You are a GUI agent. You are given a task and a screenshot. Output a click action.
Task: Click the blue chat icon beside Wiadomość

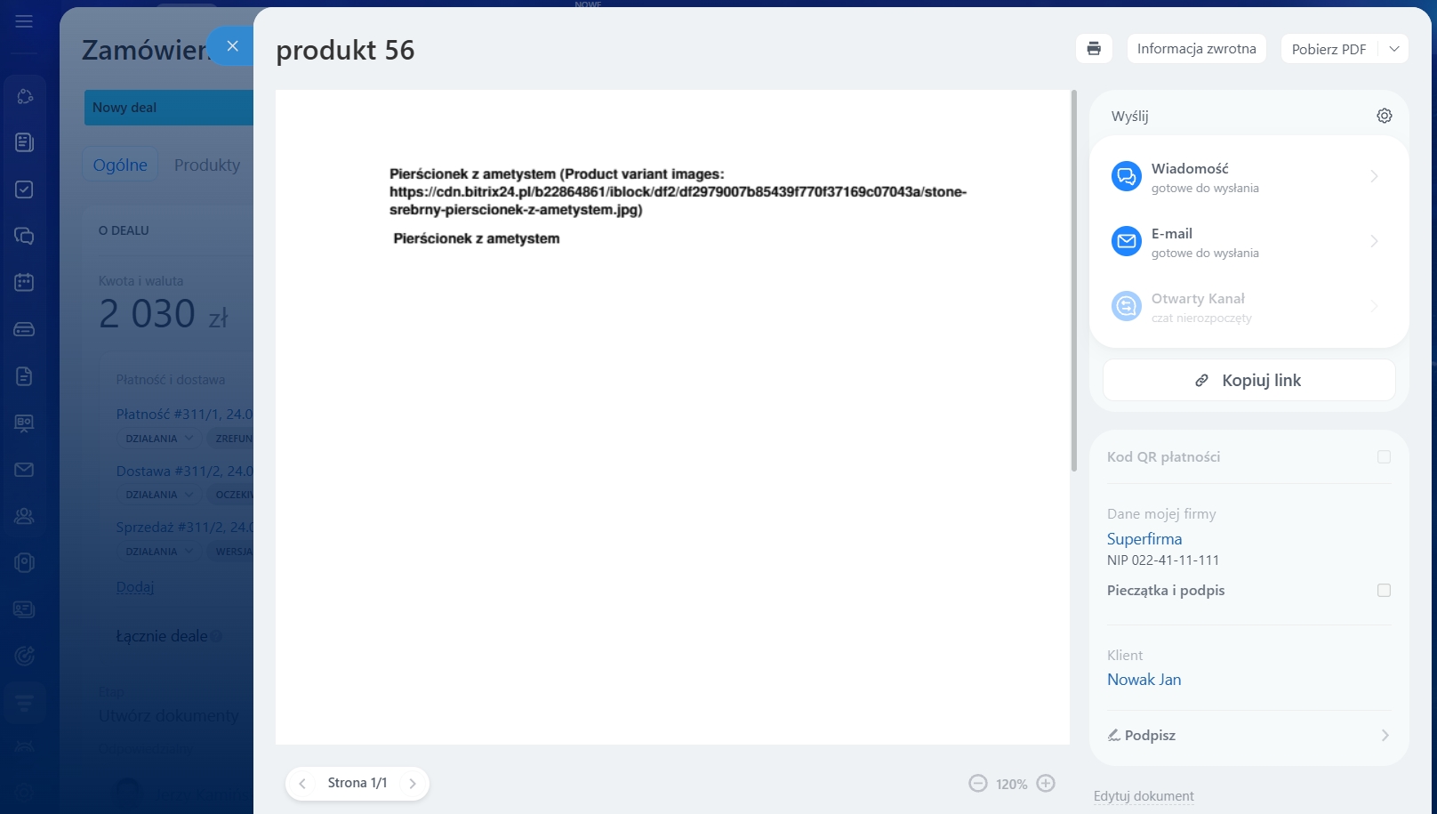tap(1127, 176)
